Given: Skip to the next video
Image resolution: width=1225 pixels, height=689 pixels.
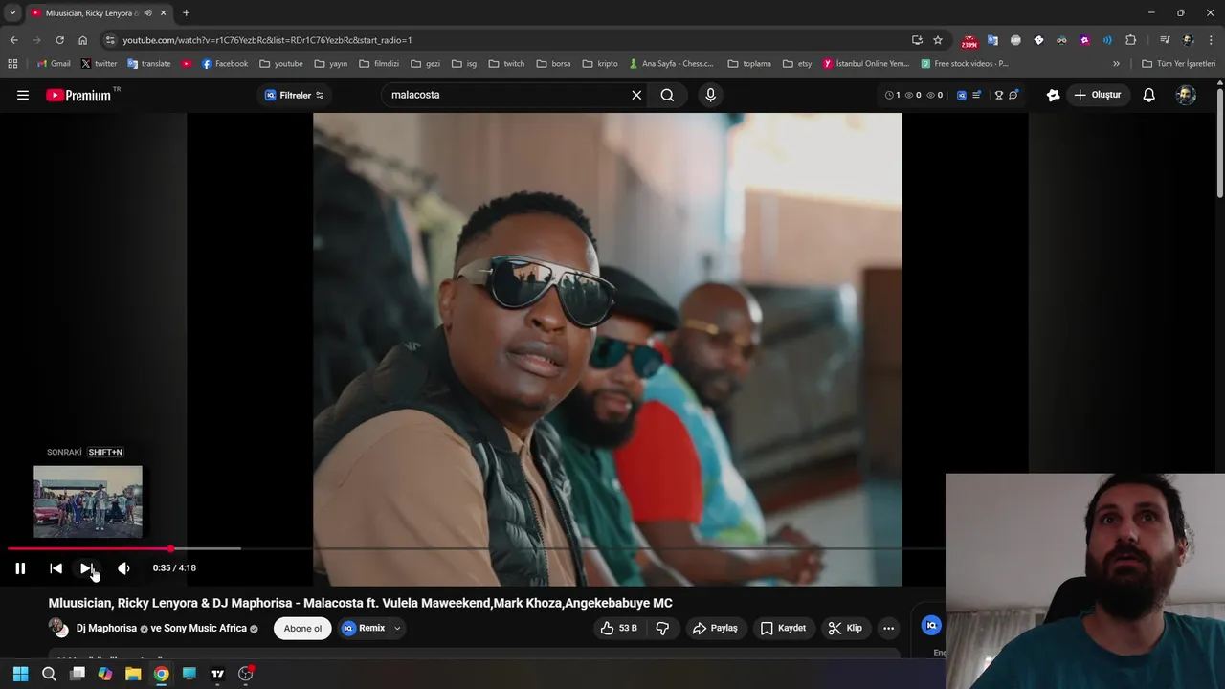Looking at the screenshot, I should pyautogui.click(x=87, y=568).
